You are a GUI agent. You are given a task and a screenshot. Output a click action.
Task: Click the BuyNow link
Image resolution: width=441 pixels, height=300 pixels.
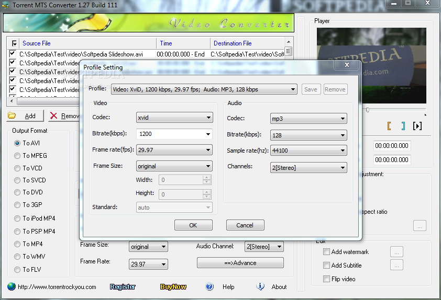[173, 286]
